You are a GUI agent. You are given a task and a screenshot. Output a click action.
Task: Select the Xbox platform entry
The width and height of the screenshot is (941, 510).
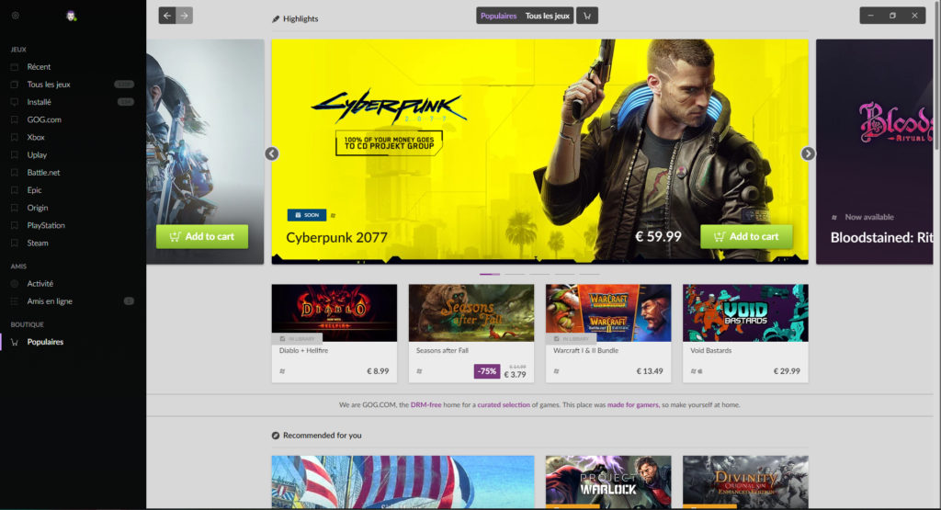(x=36, y=138)
